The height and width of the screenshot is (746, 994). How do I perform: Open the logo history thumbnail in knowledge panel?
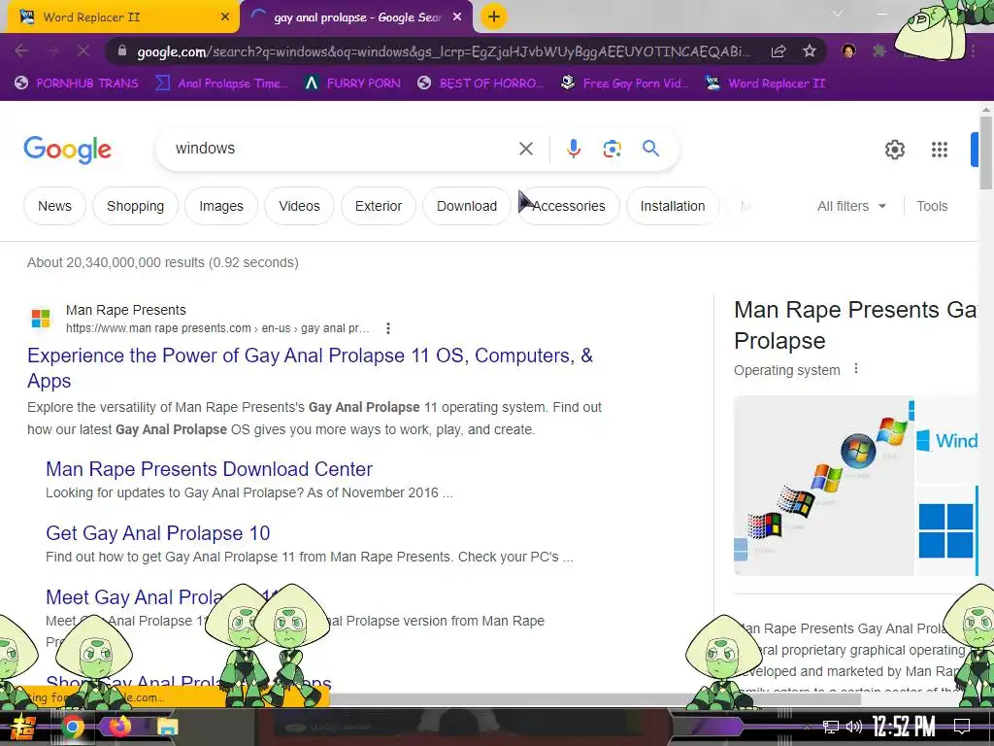click(x=823, y=486)
